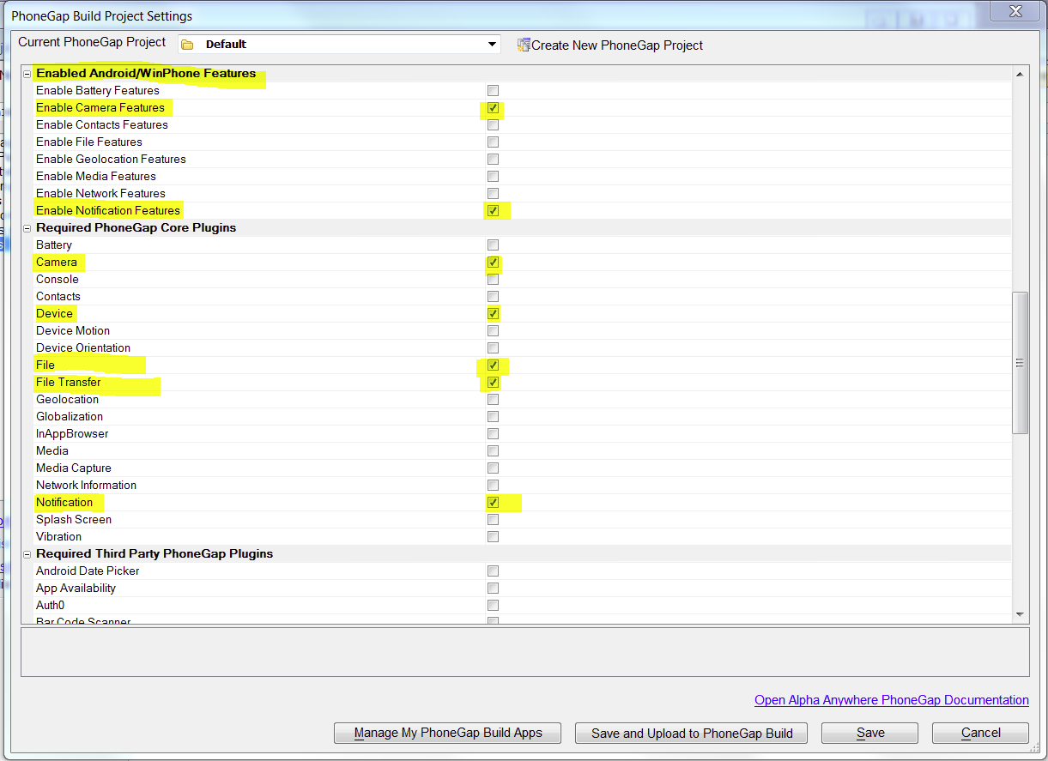Uncheck Enable Camera Features checkbox

[493, 108]
